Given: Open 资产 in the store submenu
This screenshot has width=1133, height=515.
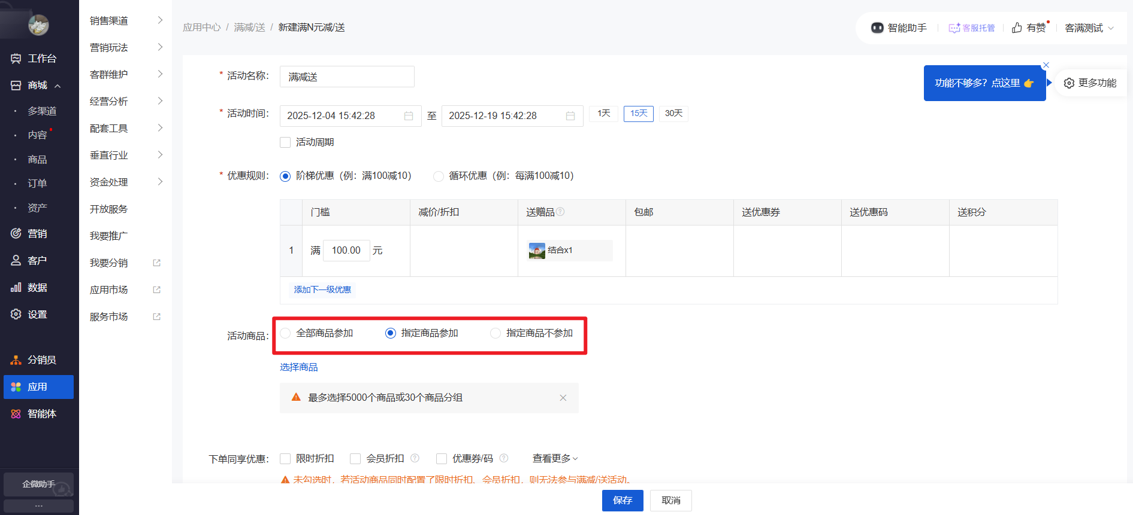Looking at the screenshot, I should click(x=37, y=208).
